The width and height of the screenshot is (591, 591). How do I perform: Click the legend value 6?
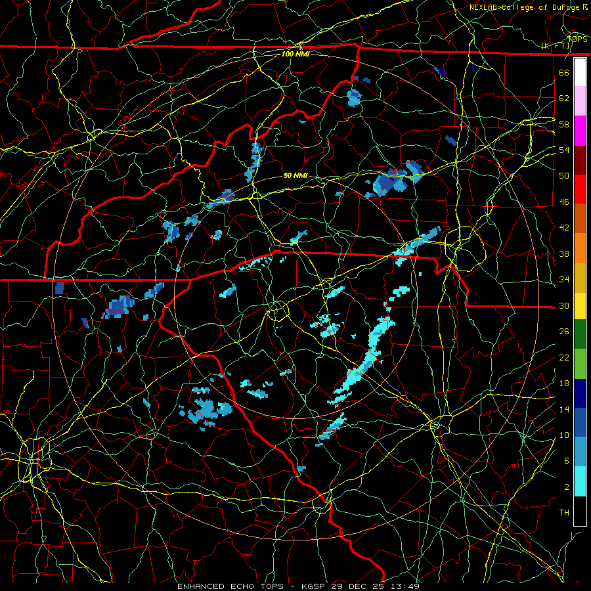(x=567, y=461)
